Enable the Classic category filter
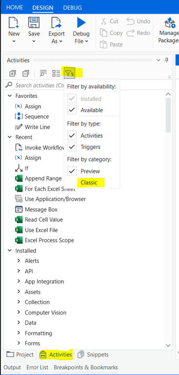 click(x=89, y=183)
